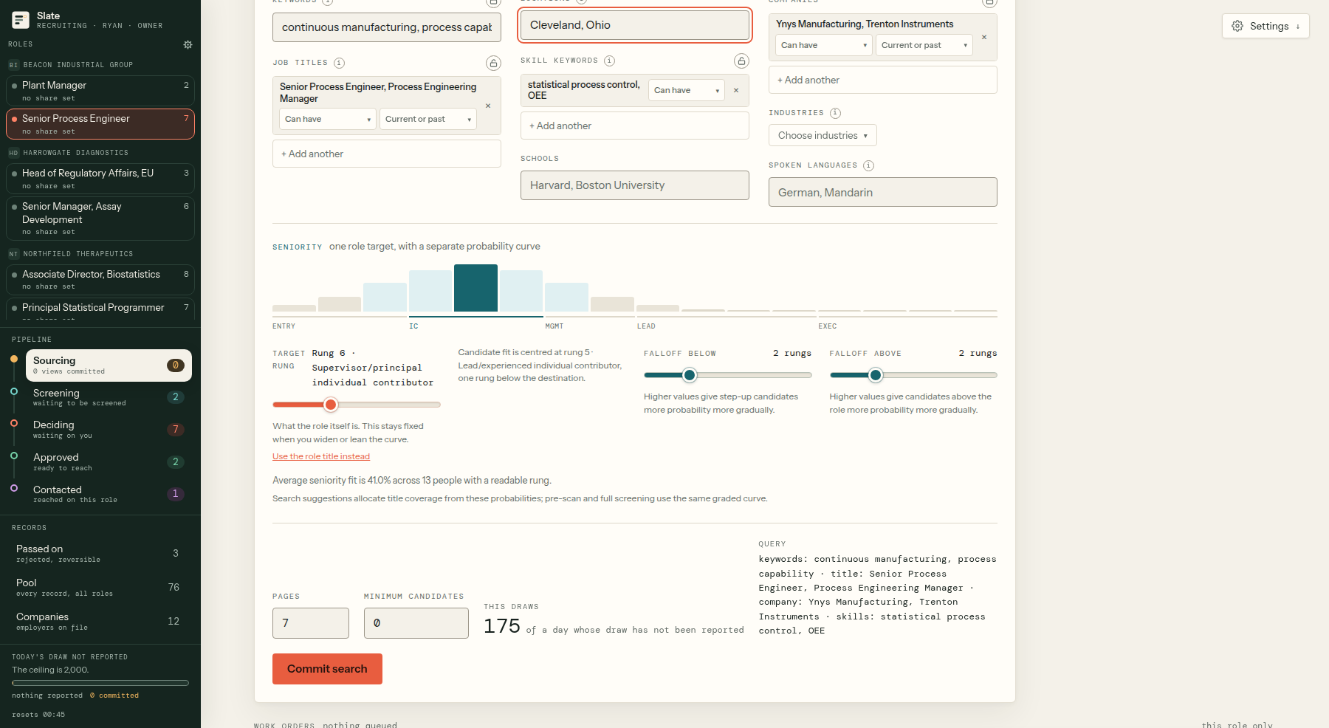This screenshot has width=1329, height=728.
Task: Open 'Current or past' dropdown under job titles
Action: point(428,120)
